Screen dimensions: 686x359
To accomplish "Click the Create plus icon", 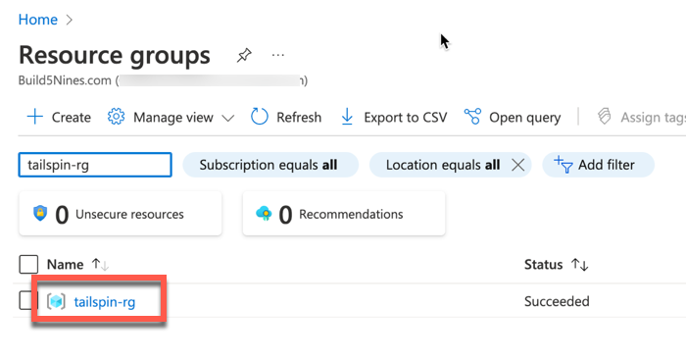I will click(x=35, y=118).
